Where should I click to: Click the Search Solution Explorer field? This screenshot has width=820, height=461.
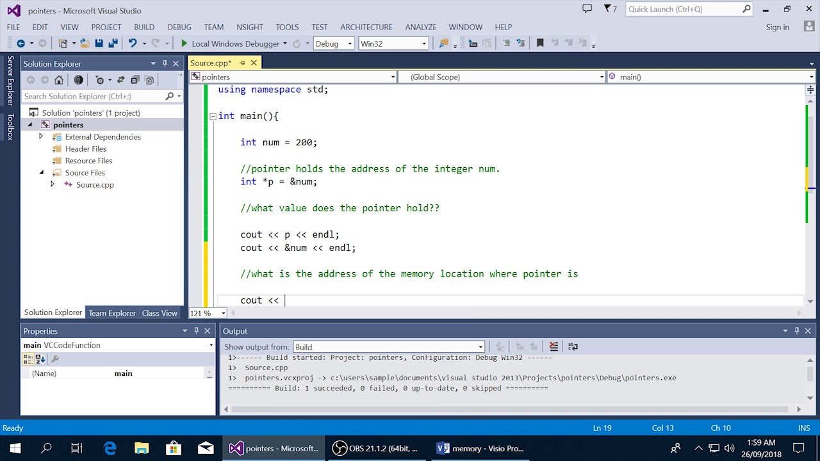tap(93, 96)
